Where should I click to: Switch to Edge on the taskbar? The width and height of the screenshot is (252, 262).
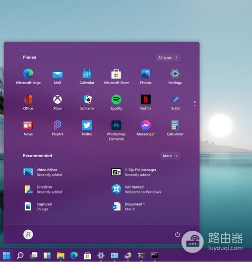[x=74, y=255]
